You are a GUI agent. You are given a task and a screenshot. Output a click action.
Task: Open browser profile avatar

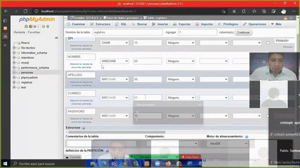pos(284,11)
